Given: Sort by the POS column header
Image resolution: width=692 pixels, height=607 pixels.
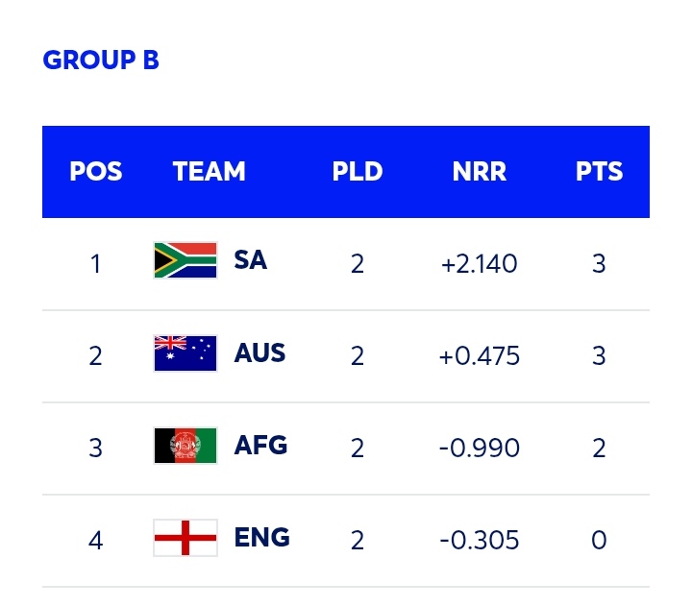Looking at the screenshot, I should (x=96, y=172).
